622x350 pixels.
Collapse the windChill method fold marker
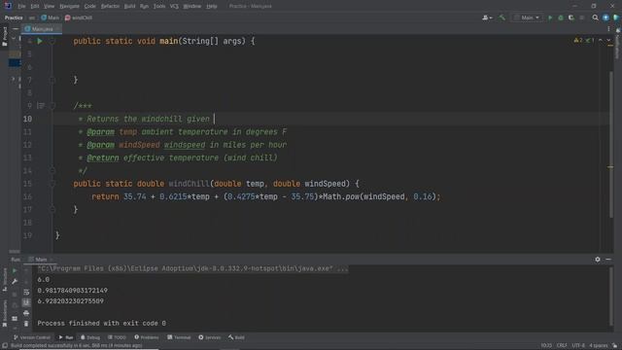[x=52, y=184]
